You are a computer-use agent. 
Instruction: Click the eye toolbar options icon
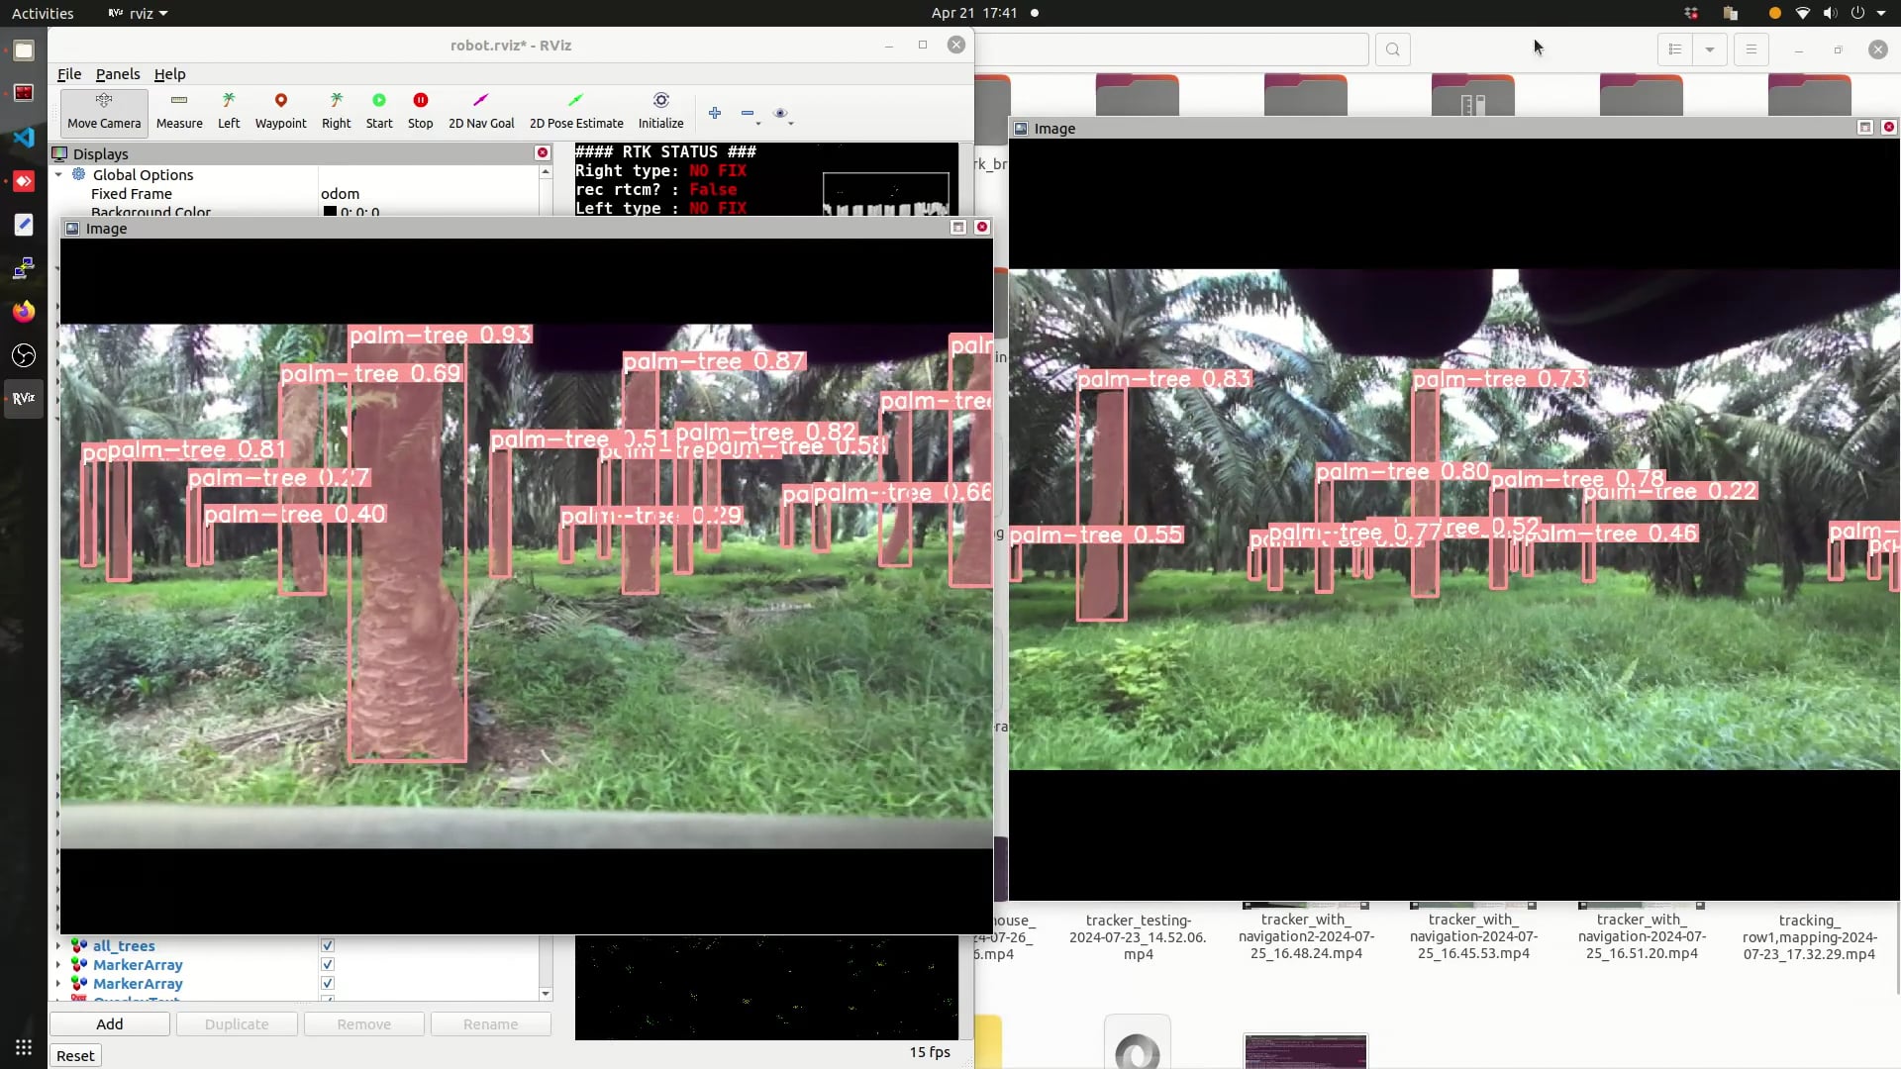782,114
